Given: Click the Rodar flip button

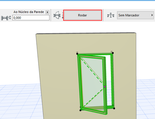Looking at the screenshot, I should tap(83, 15).
